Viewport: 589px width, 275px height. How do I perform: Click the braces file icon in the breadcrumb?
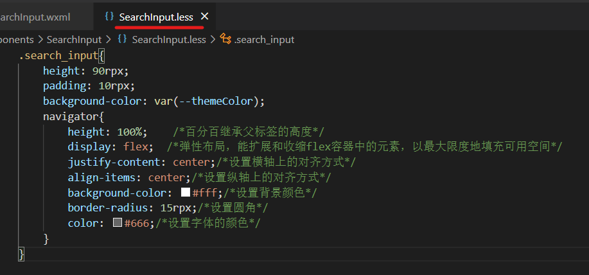pos(121,39)
